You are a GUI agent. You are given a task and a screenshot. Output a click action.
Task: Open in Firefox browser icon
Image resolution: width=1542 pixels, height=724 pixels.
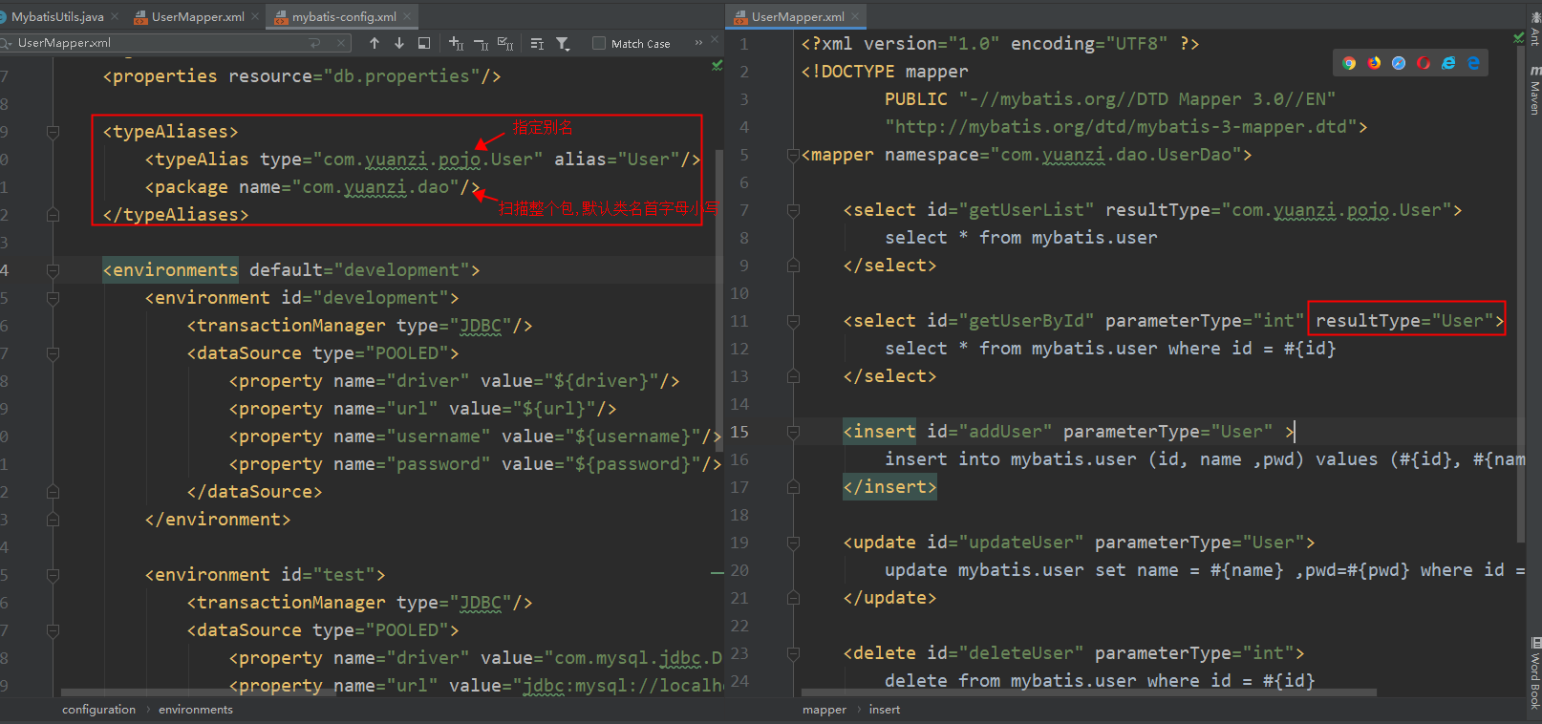tap(1374, 63)
